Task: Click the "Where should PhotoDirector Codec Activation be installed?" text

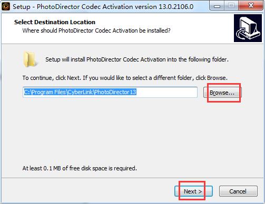Action: click(96, 30)
